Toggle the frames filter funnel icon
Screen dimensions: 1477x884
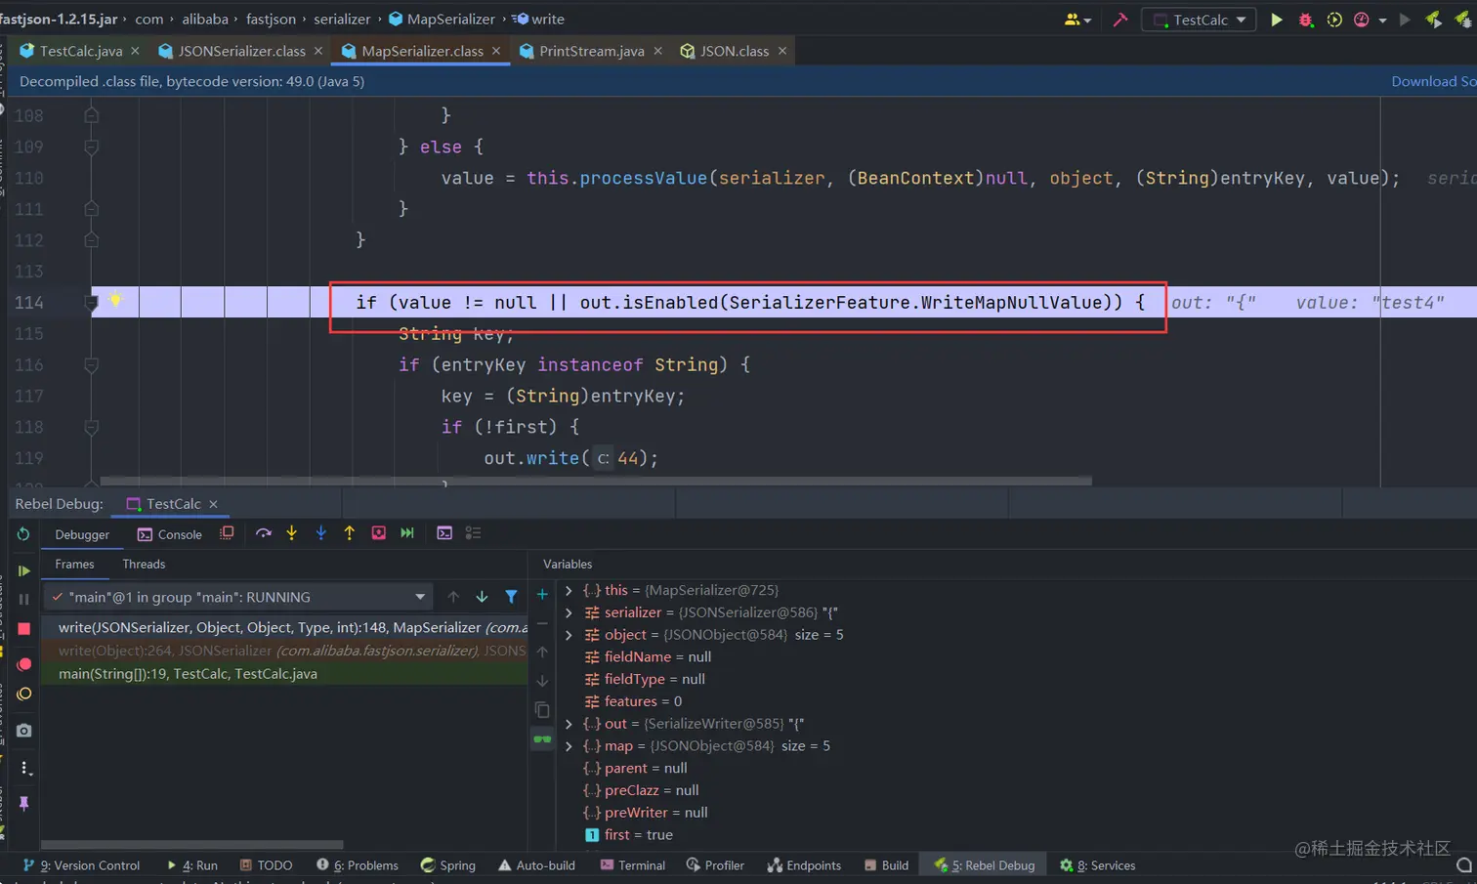(511, 597)
